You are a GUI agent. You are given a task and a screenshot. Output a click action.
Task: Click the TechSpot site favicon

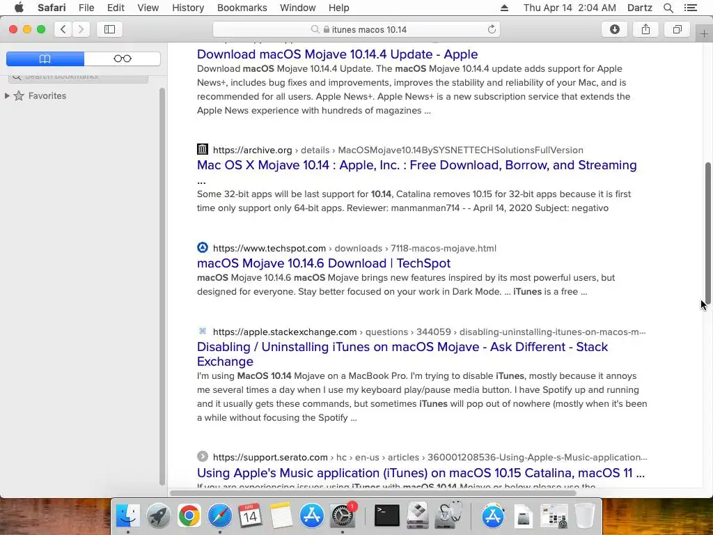coord(203,247)
